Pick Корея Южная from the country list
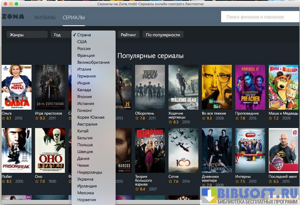 click(x=91, y=117)
